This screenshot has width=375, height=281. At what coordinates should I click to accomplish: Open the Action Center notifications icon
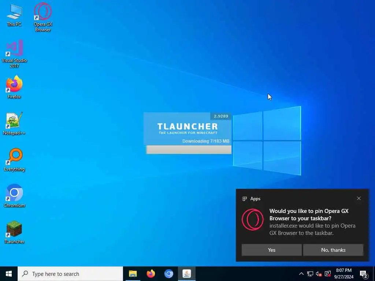tap(364, 274)
